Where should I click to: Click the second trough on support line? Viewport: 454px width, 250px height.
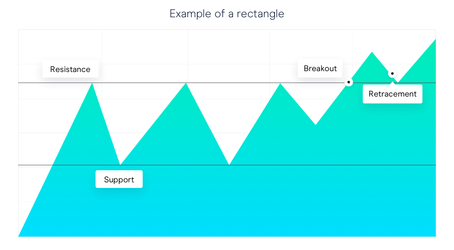coord(229,165)
